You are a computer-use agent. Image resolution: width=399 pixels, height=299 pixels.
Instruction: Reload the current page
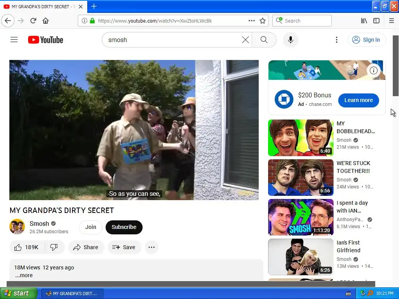[x=33, y=21]
